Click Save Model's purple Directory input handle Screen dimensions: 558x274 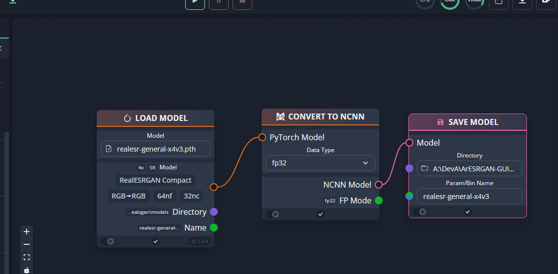(409, 169)
